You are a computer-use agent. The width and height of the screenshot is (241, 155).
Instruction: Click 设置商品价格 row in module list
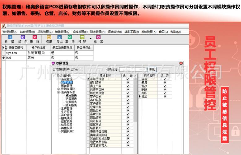pyautogui.click(x=110, y=142)
